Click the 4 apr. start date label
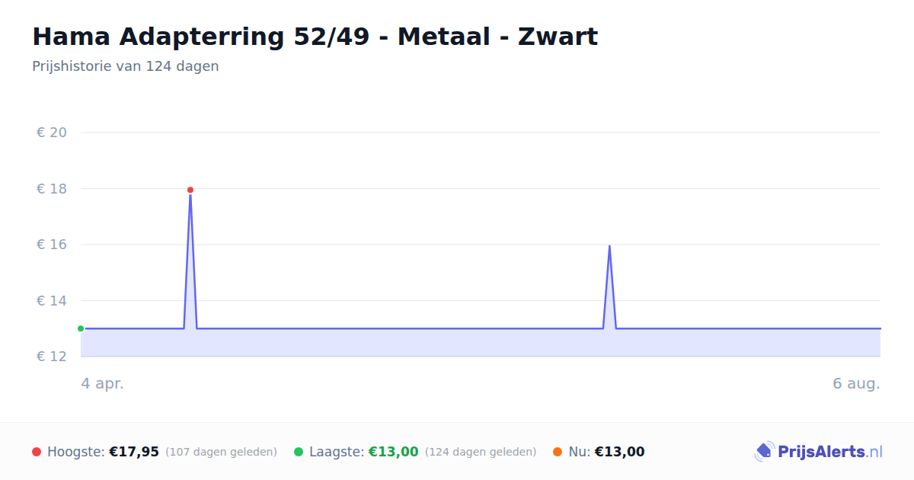This screenshot has width=914, height=480. (x=103, y=383)
